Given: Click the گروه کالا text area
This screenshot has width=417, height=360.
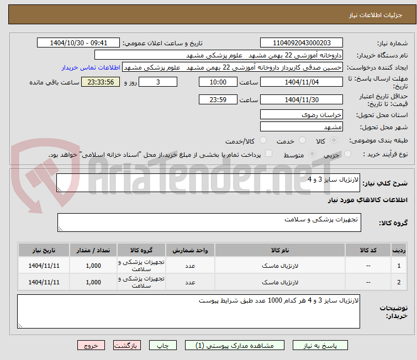Looking at the screenshot, I should click(209, 223).
